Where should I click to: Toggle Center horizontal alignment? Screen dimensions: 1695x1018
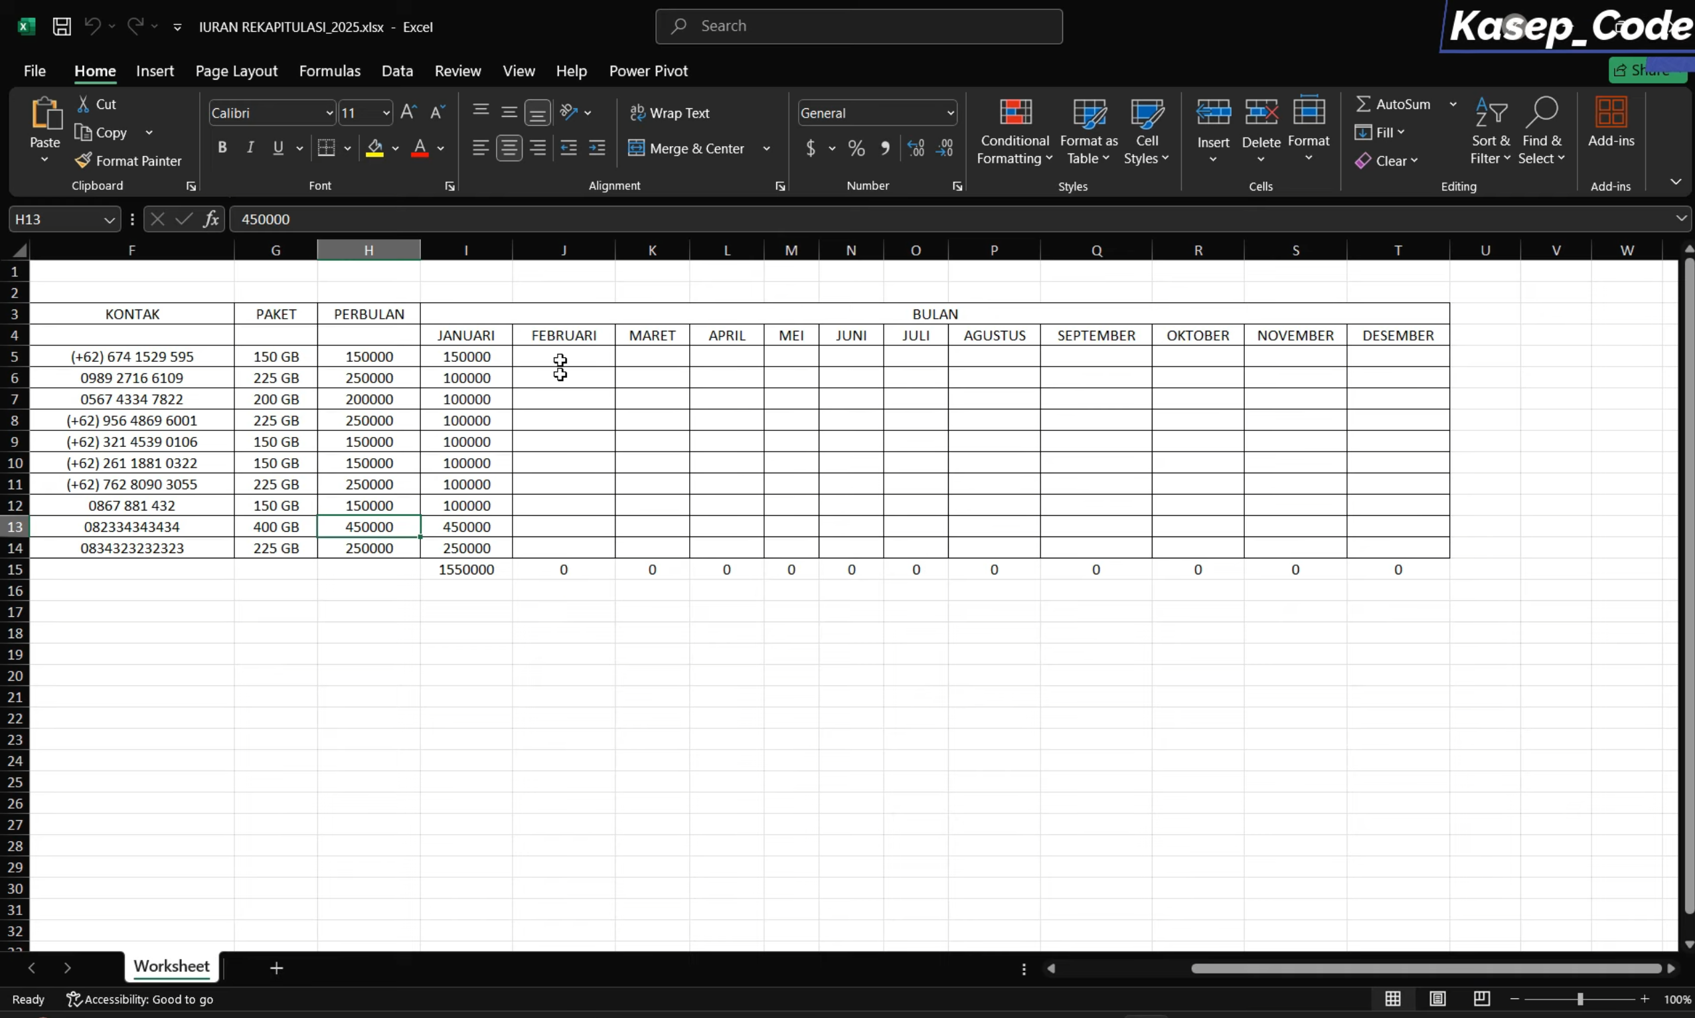click(x=509, y=148)
